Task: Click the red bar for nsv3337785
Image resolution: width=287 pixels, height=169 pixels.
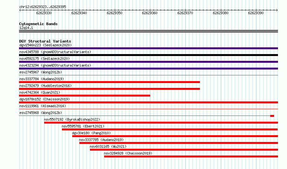Action: pos(179,143)
